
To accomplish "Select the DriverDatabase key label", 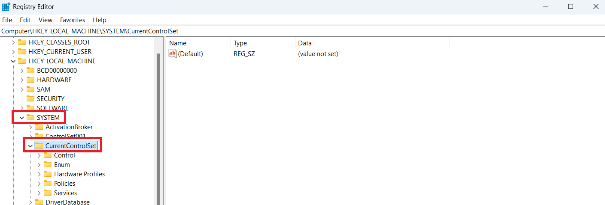I will [68, 202].
